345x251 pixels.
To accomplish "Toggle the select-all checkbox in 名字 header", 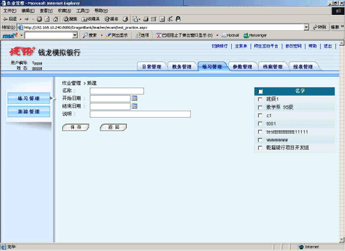I will point(260,91).
